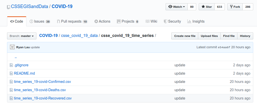Open the Pull requests tab
The height and width of the screenshot is (104, 257).
coord(72,21)
